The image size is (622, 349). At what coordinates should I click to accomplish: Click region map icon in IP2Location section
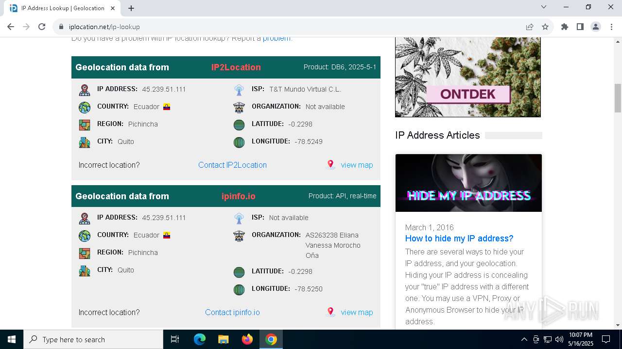coord(85,125)
